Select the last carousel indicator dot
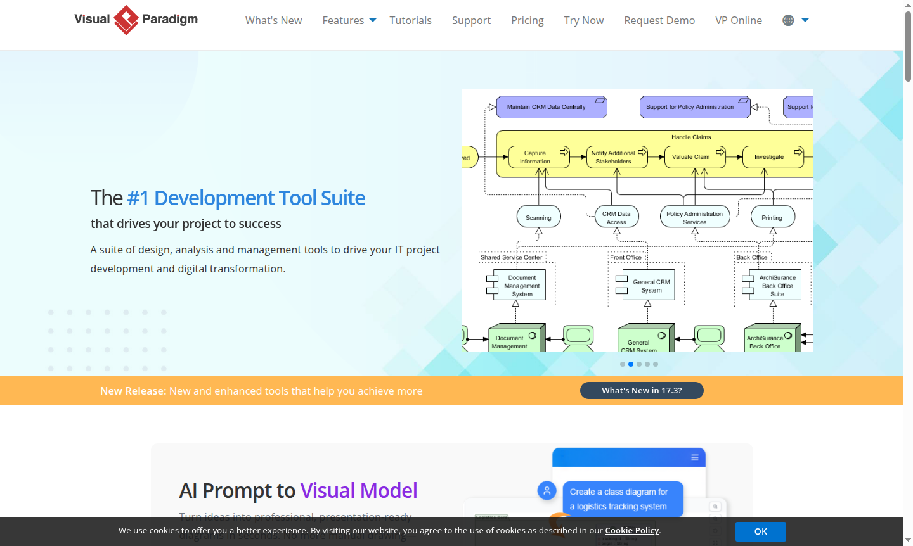The height and width of the screenshot is (546, 913). pos(656,364)
